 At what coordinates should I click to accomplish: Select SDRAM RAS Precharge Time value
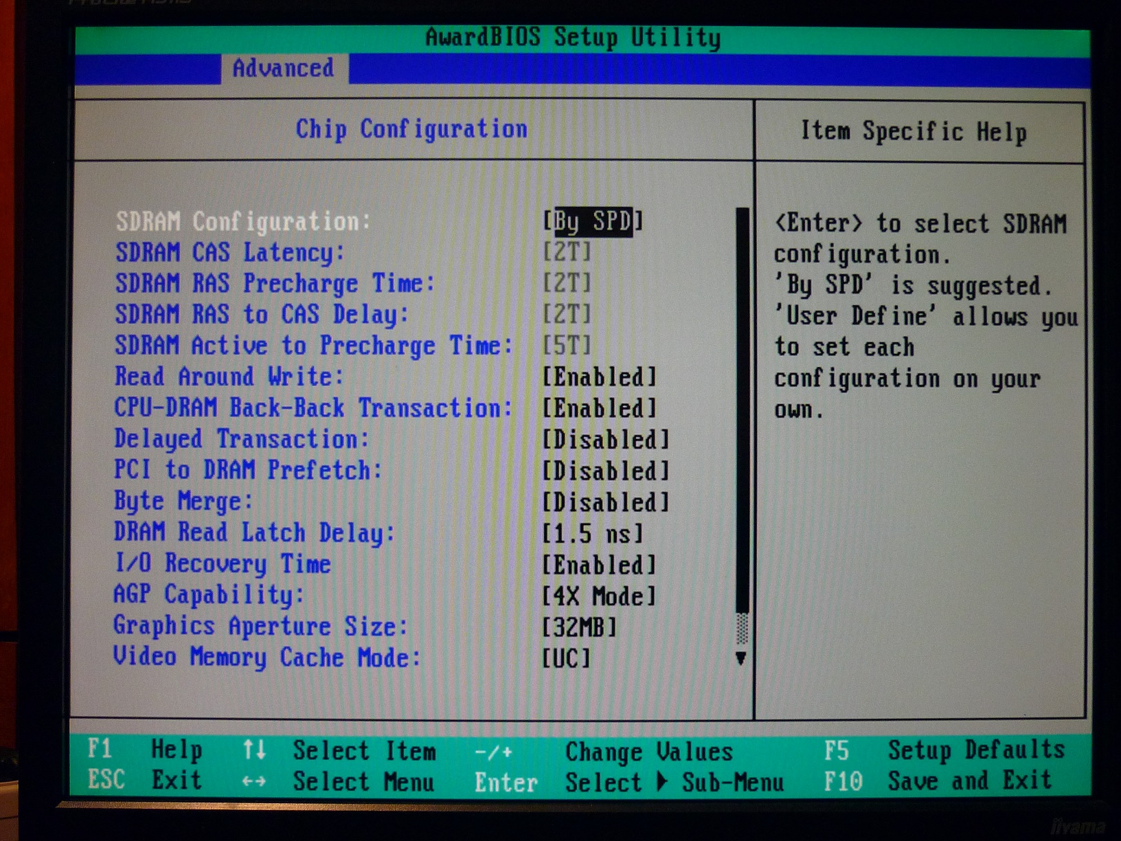point(567,283)
